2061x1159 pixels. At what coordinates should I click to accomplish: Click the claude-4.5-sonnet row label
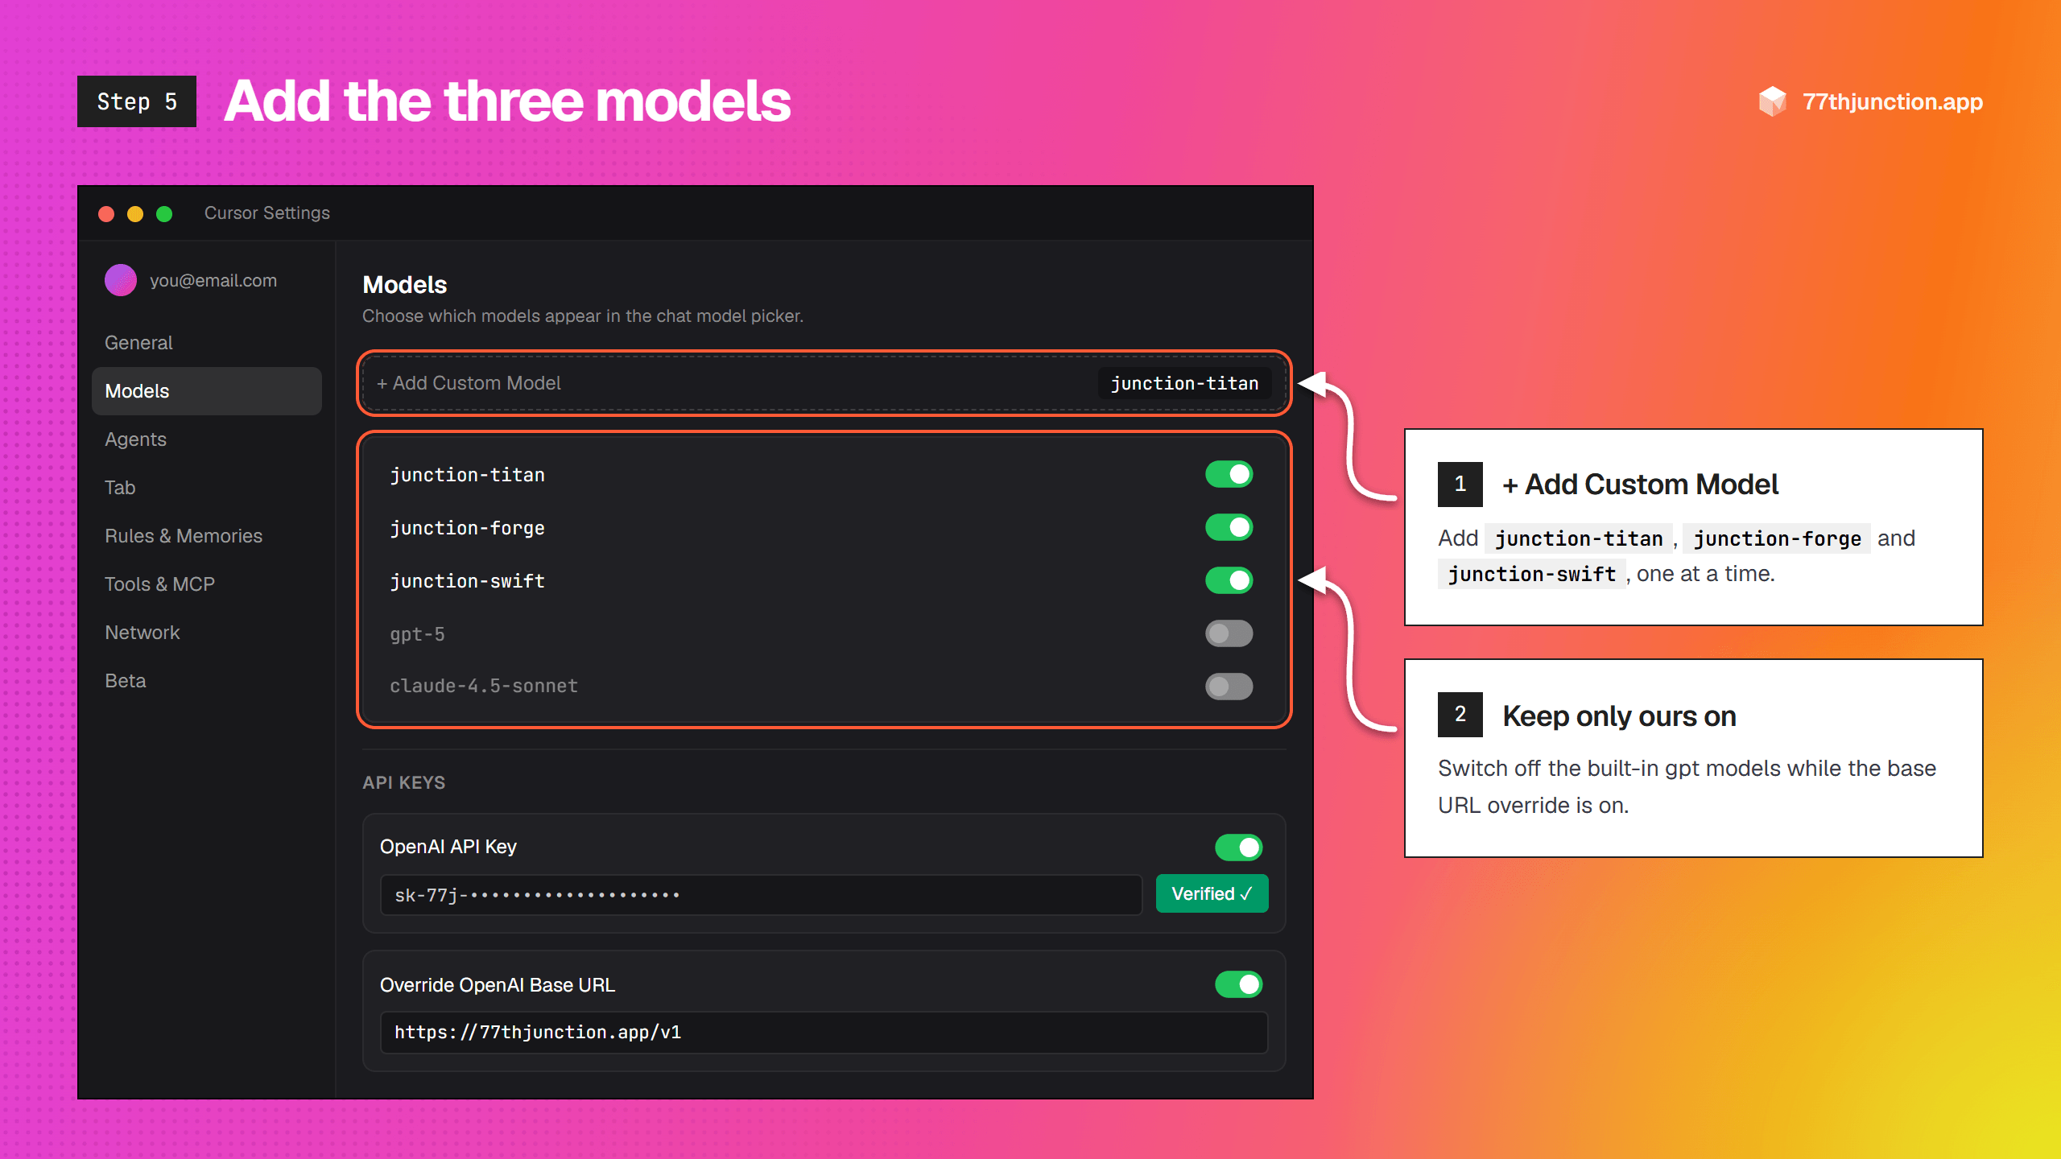[484, 687]
